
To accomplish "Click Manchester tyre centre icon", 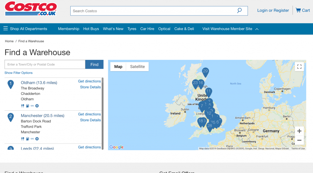I will tap(37, 139).
